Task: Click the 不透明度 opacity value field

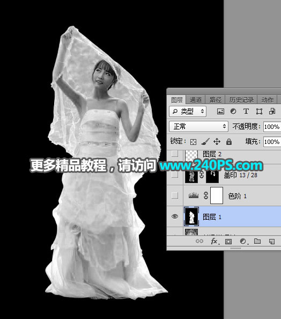Action: [272, 127]
